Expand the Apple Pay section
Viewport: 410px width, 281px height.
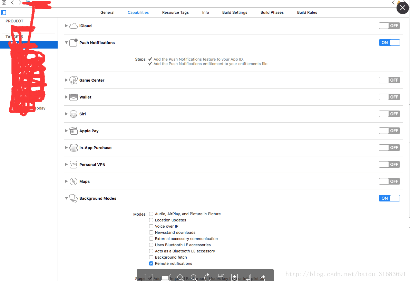[x=66, y=131]
